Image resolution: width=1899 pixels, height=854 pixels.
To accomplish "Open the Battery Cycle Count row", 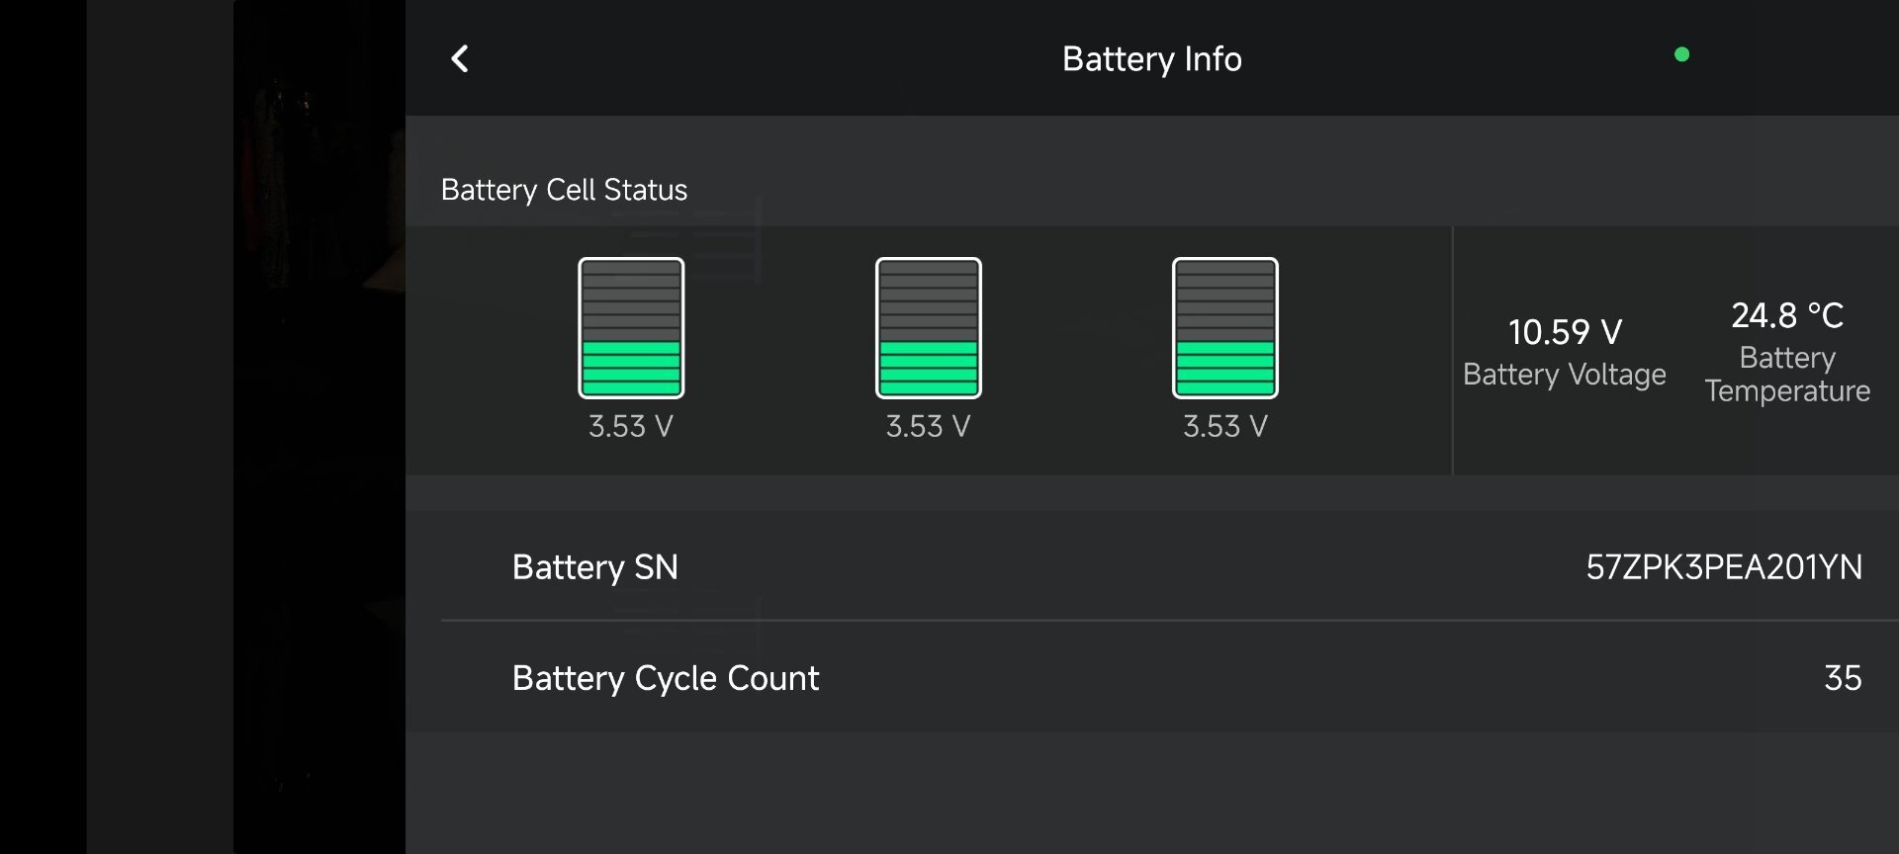I will click(x=1152, y=677).
